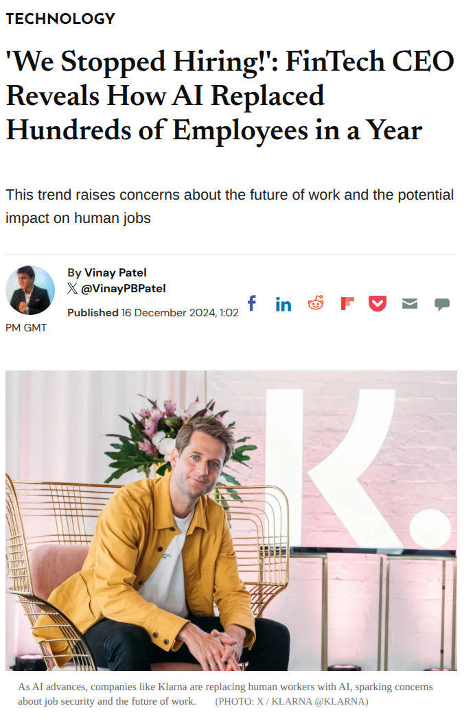The height and width of the screenshot is (719, 473).
Task: Share article on LinkedIn
Action: [x=283, y=304]
